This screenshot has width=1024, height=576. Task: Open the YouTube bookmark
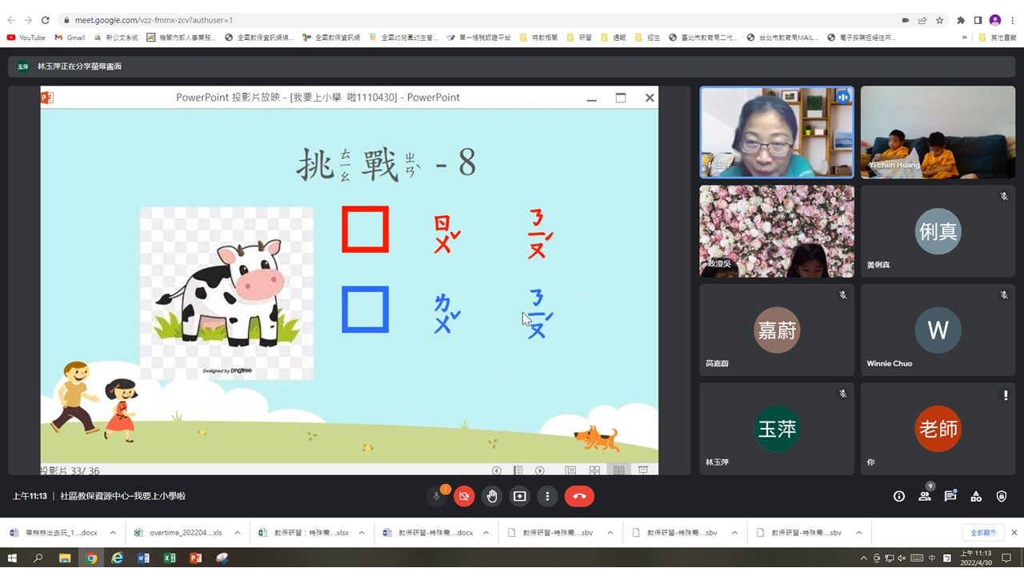tap(26, 38)
